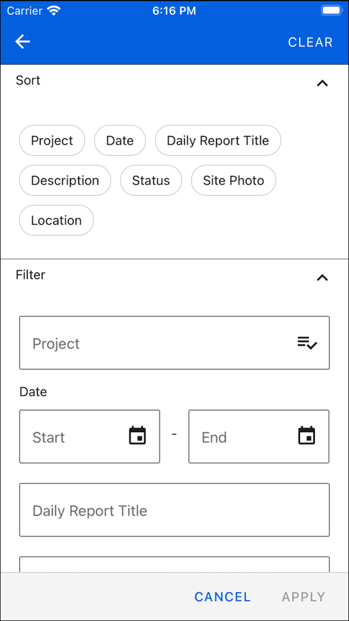The height and width of the screenshot is (621, 349).
Task: Open the Project filter field
Action: click(174, 343)
